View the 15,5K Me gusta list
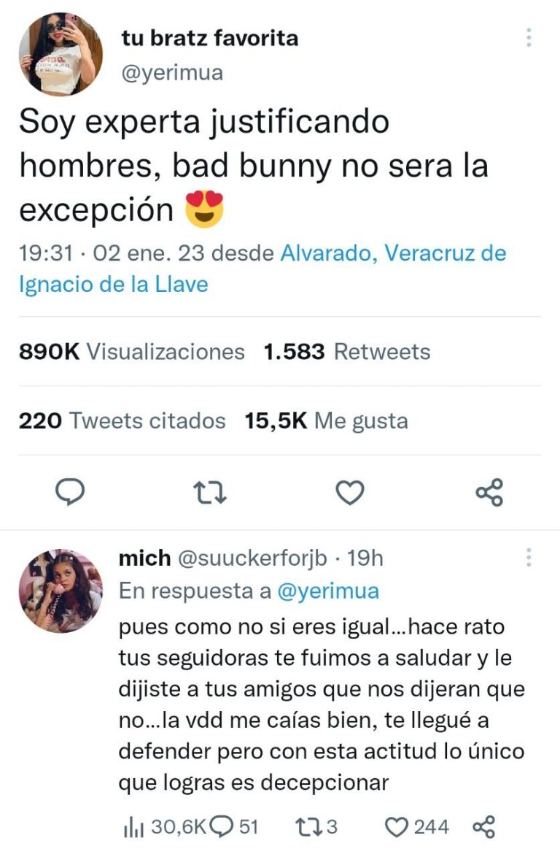Image resolution: width=560 pixels, height=857 pixels. 327,421
